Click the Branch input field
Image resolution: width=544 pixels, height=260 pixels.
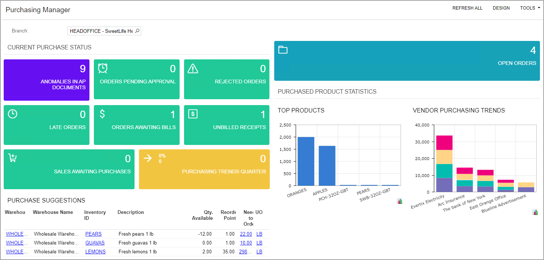tap(101, 31)
